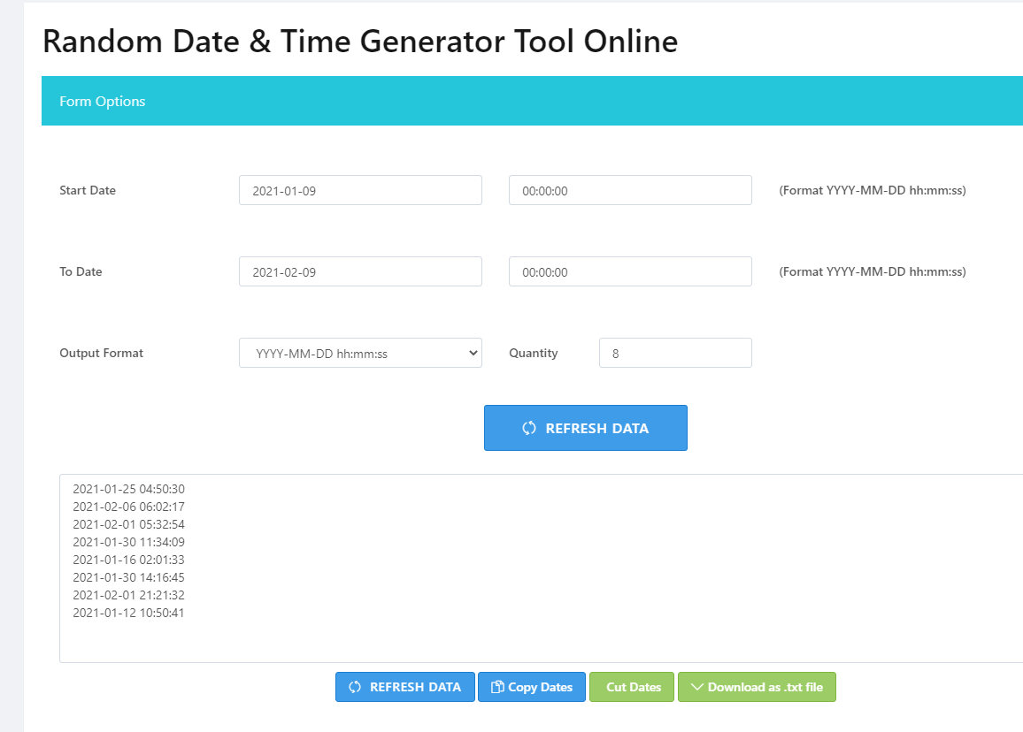The image size is (1023, 732).
Task: Click the chevron icon on the Download button
Action: pos(696,687)
